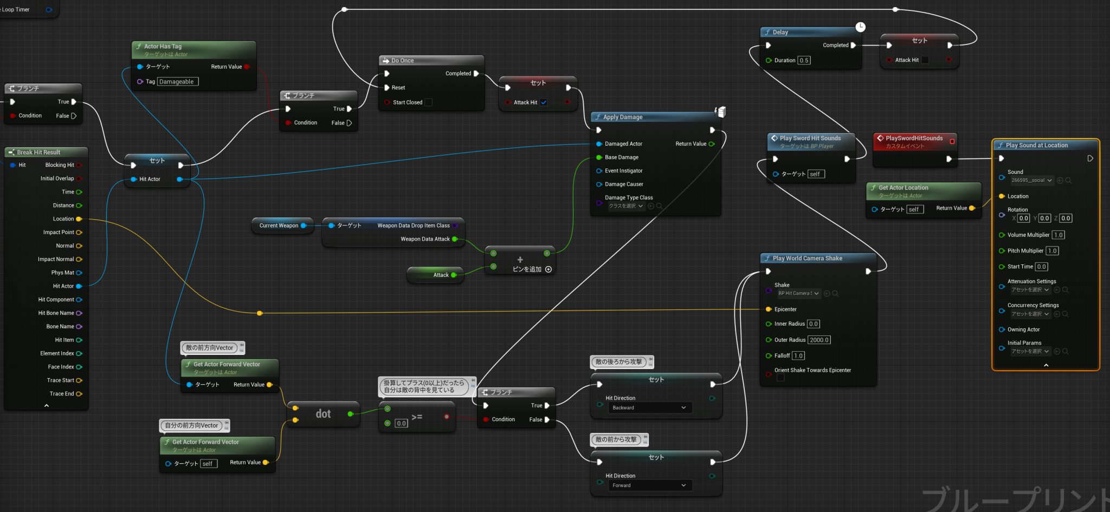Click the plus circle icon next to ピンを追加
Viewport: 1110px width, 512px height.
[x=548, y=270]
